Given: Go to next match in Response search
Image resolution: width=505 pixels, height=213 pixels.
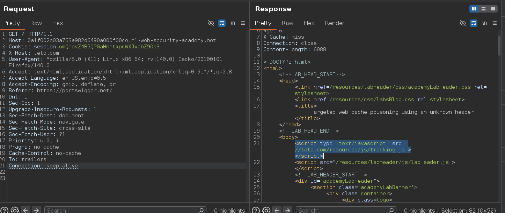Looking at the screenshot, I should tap(288, 210).
